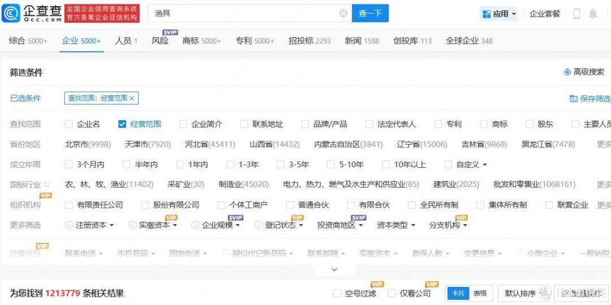Select the 卡片 view button
Viewport: 611px width, 305px height.
point(458,293)
